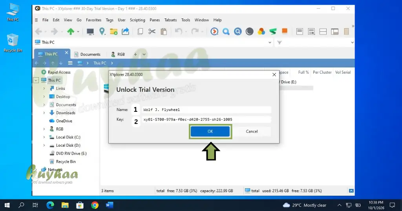Click the New Folder toolbar icon
The height and width of the screenshot is (211, 402).
click(x=113, y=31)
